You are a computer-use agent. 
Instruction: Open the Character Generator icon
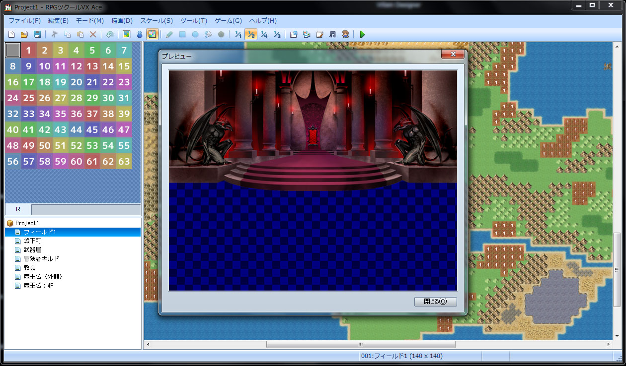pos(345,35)
